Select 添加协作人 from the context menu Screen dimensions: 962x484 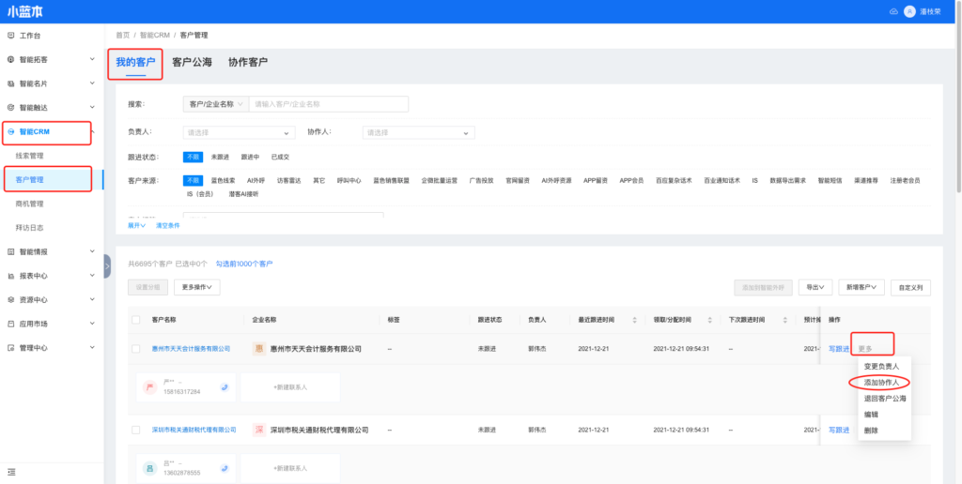[x=881, y=383]
